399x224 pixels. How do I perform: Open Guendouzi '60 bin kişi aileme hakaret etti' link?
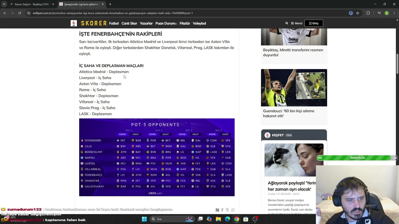[289, 113]
